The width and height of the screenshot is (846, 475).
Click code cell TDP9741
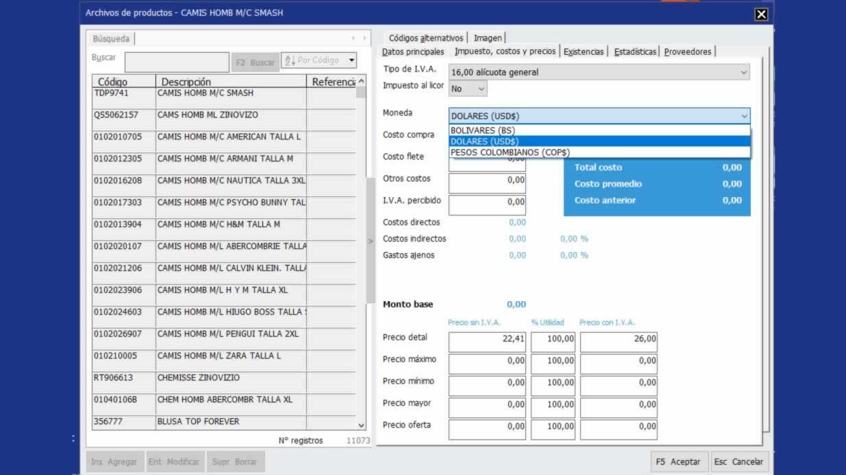[x=124, y=98]
